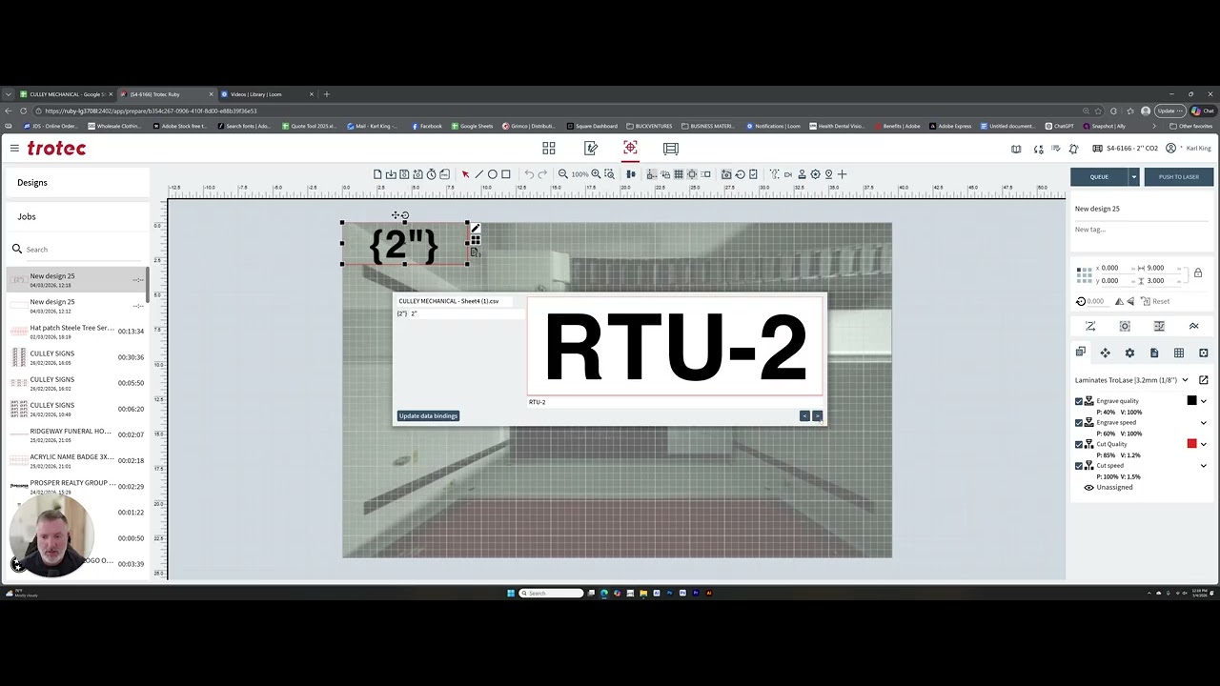Select the red arrow pointer tool

pyautogui.click(x=465, y=174)
